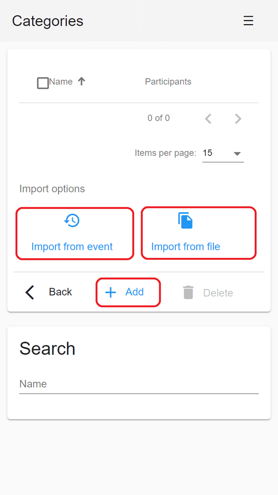Image resolution: width=278 pixels, height=495 pixels.
Task: Click the sort ascending arrow icon
Action: tap(82, 82)
